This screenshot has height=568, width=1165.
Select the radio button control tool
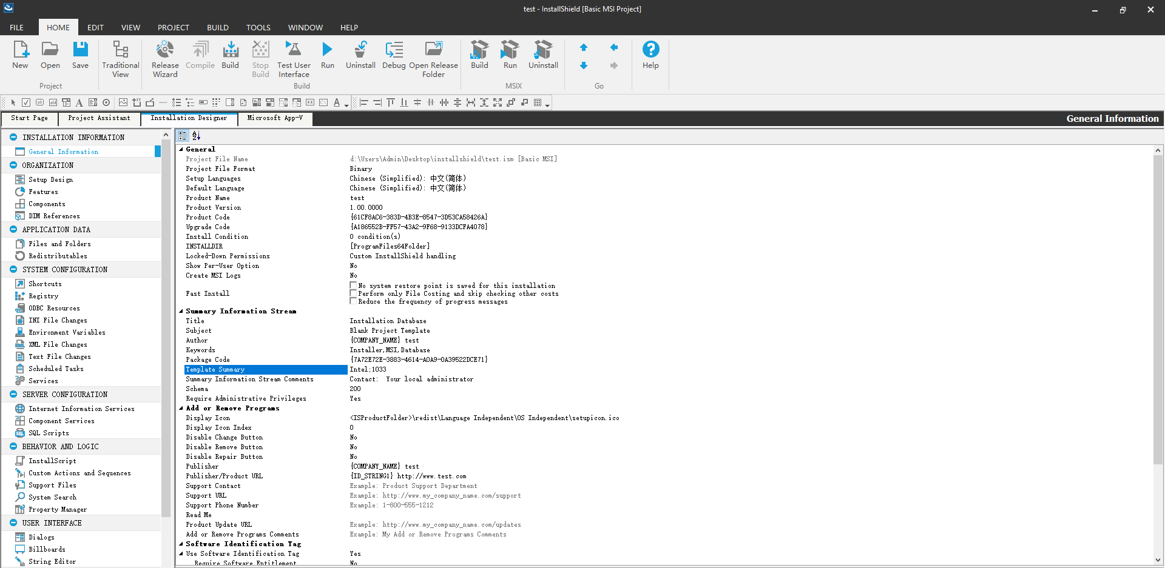point(106,102)
